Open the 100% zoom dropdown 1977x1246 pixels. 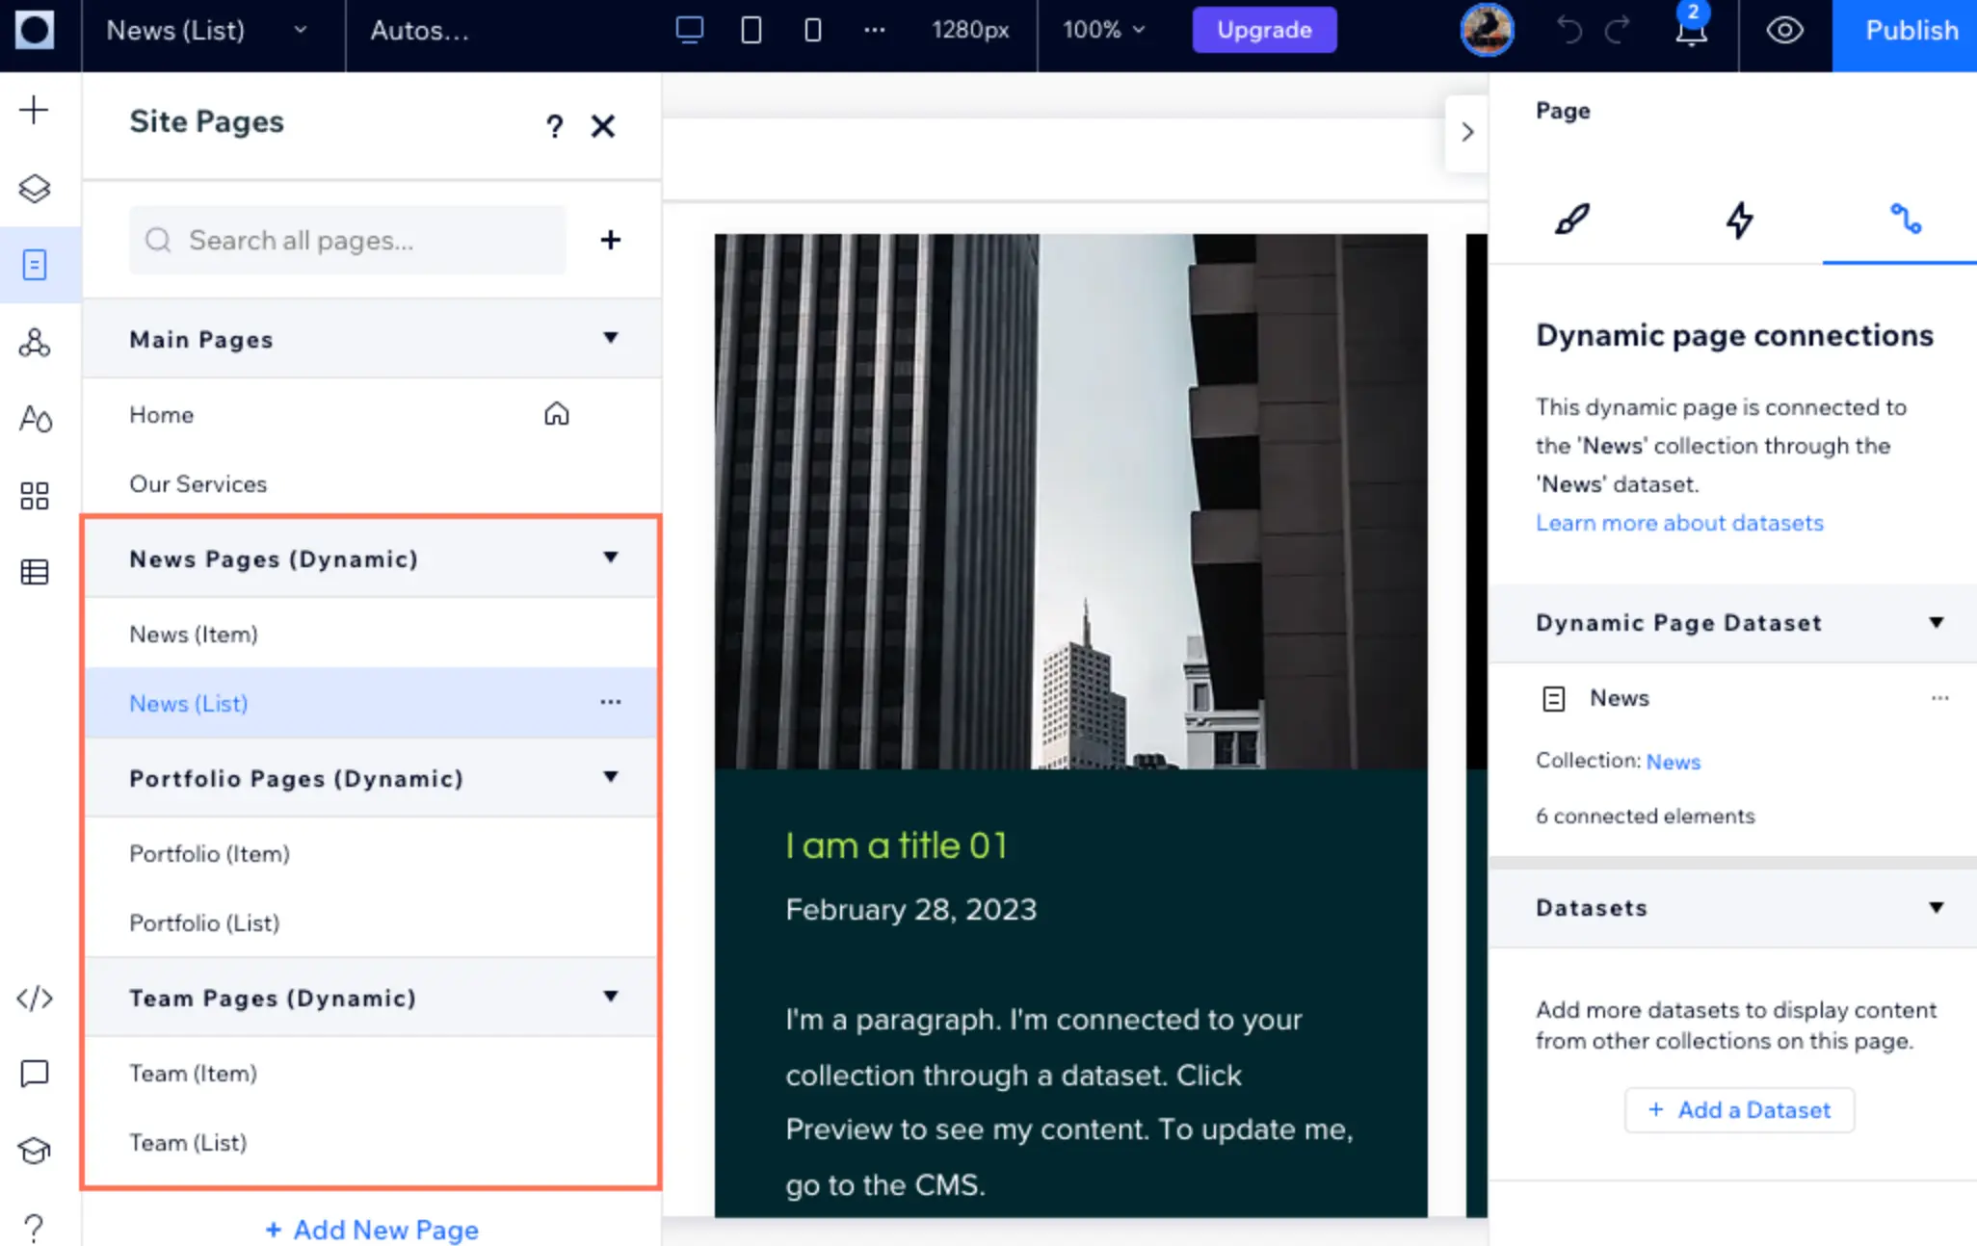tap(1103, 30)
